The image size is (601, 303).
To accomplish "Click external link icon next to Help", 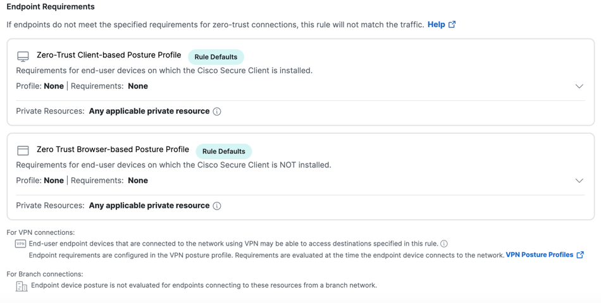I will (x=452, y=25).
